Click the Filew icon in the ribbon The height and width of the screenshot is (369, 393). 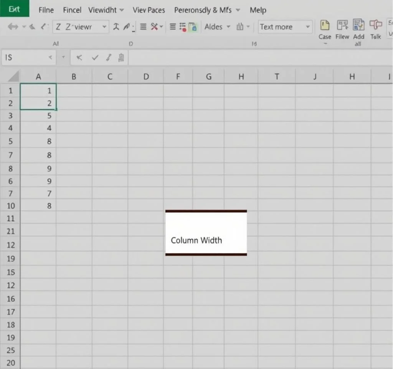342,26
